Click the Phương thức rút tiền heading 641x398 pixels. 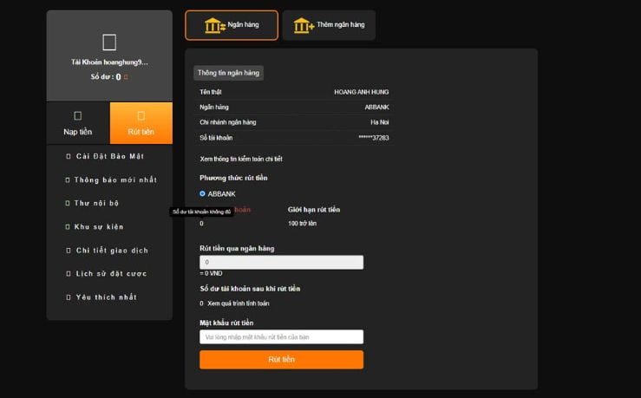point(233,178)
